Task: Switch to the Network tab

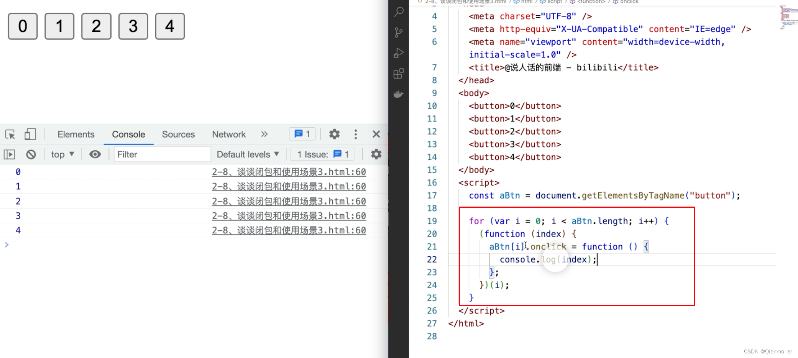Action: (229, 134)
